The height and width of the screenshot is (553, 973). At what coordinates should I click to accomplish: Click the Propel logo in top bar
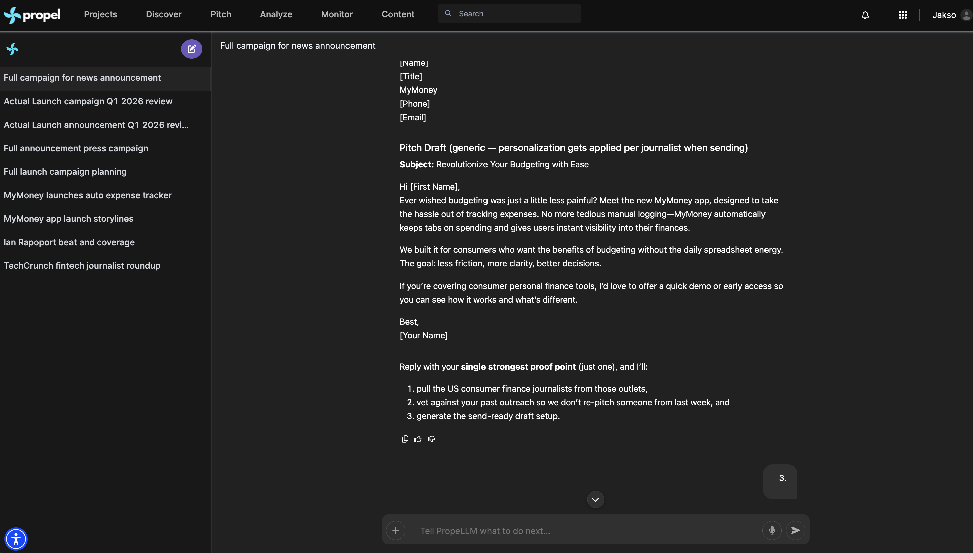32,15
